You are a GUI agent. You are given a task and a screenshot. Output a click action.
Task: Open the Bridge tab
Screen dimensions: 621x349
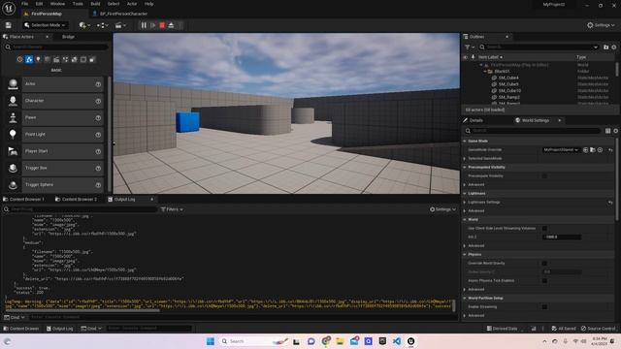[x=68, y=37]
